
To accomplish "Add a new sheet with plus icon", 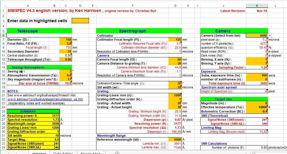I will [117, 153].
